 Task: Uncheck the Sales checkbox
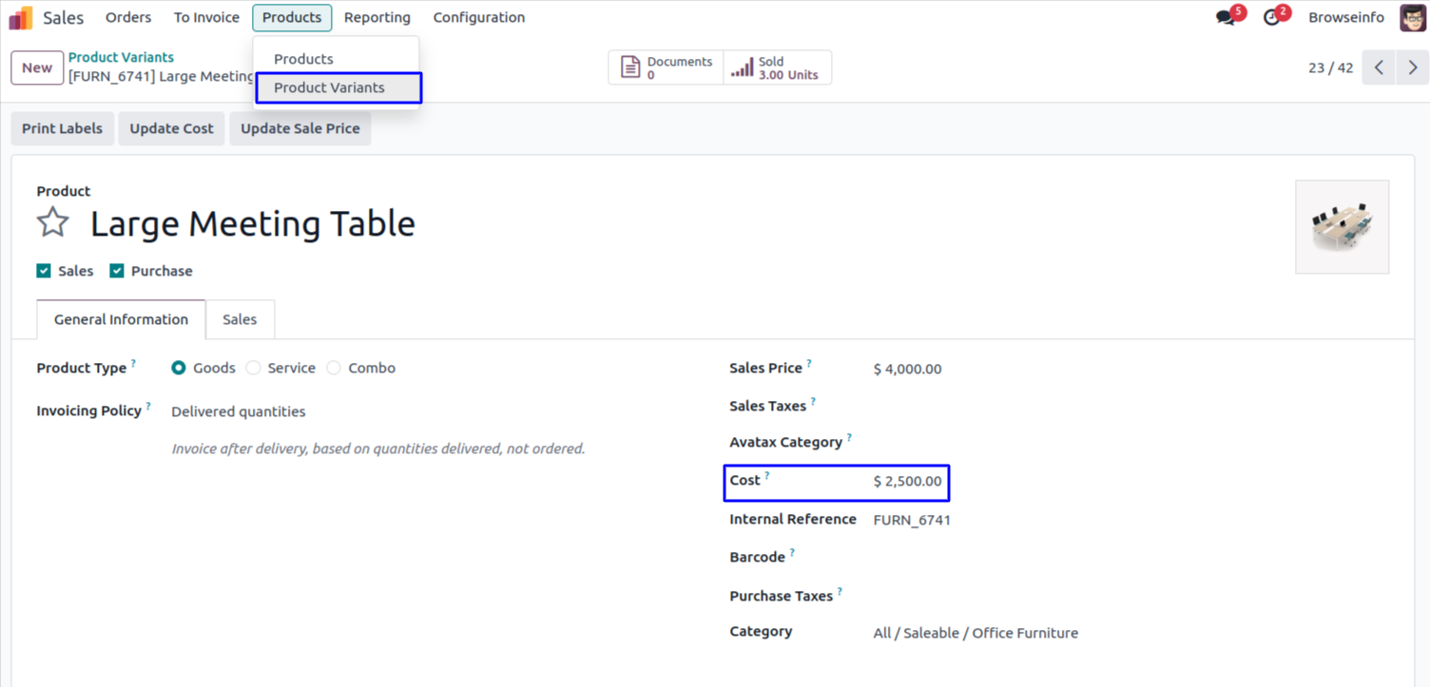(x=44, y=271)
